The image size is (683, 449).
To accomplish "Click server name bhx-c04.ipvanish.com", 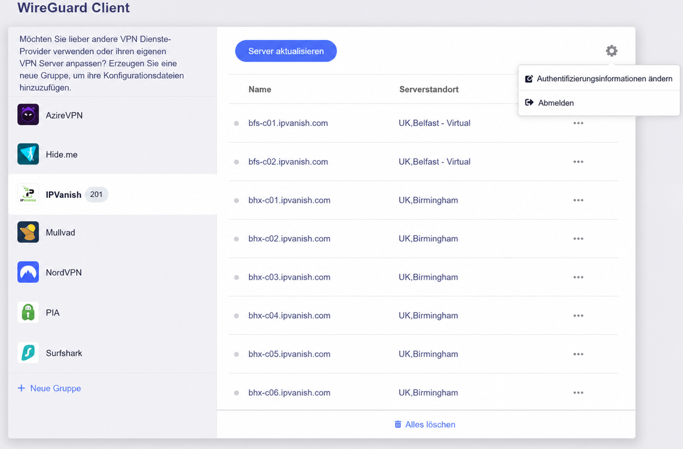I will coord(289,316).
